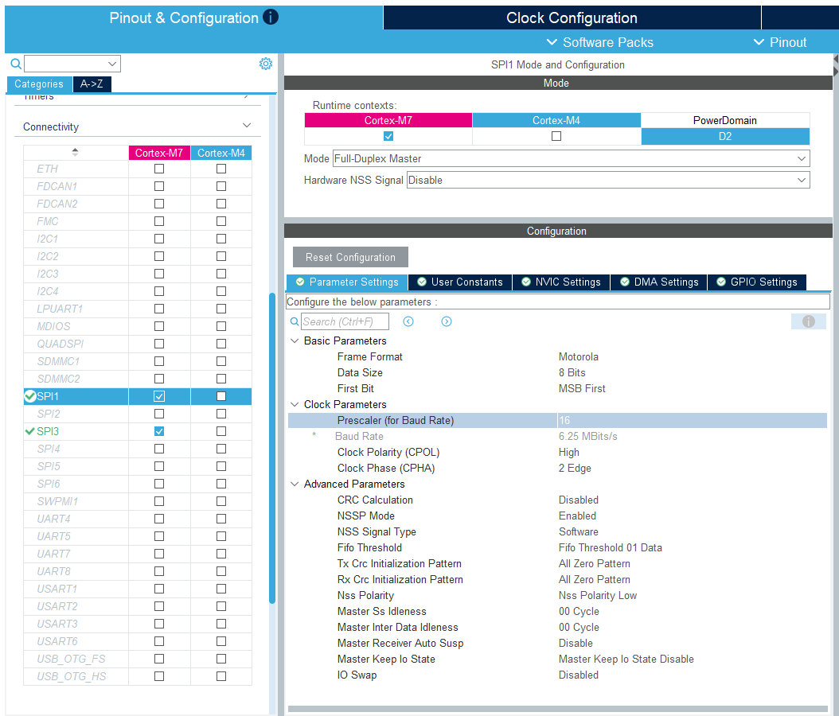The image size is (839, 716).
Task: Enable I2C1 for Cortex-M7
Action: pyautogui.click(x=159, y=239)
